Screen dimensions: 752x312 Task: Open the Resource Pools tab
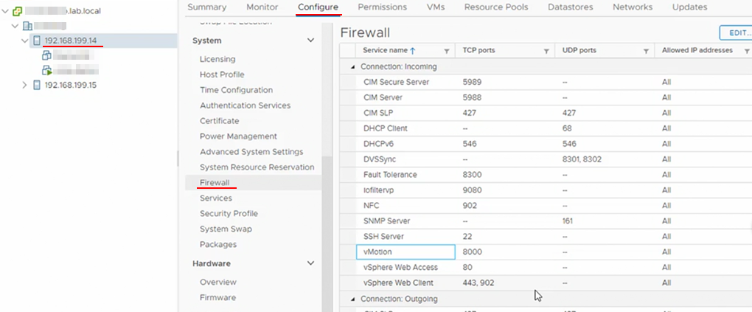tap(496, 7)
